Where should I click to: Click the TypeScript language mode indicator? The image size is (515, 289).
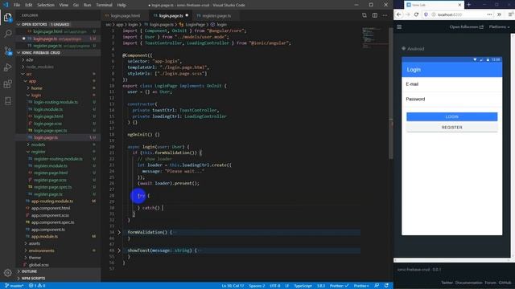pyautogui.click(x=303, y=286)
